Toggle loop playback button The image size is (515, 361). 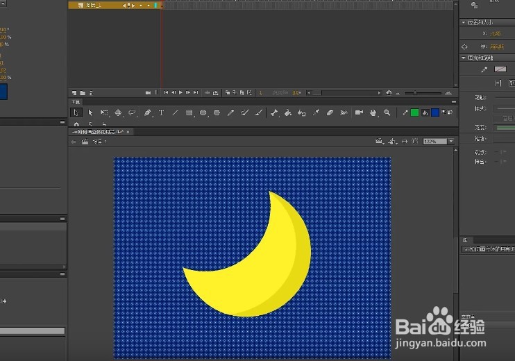pyautogui.click(x=215, y=93)
